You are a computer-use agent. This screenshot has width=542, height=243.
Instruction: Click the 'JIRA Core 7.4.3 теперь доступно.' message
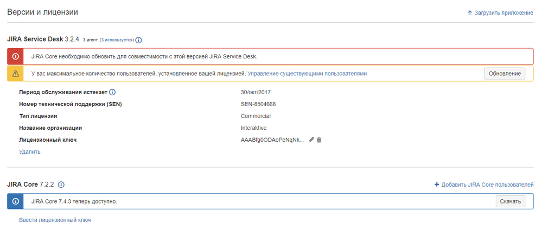74,201
